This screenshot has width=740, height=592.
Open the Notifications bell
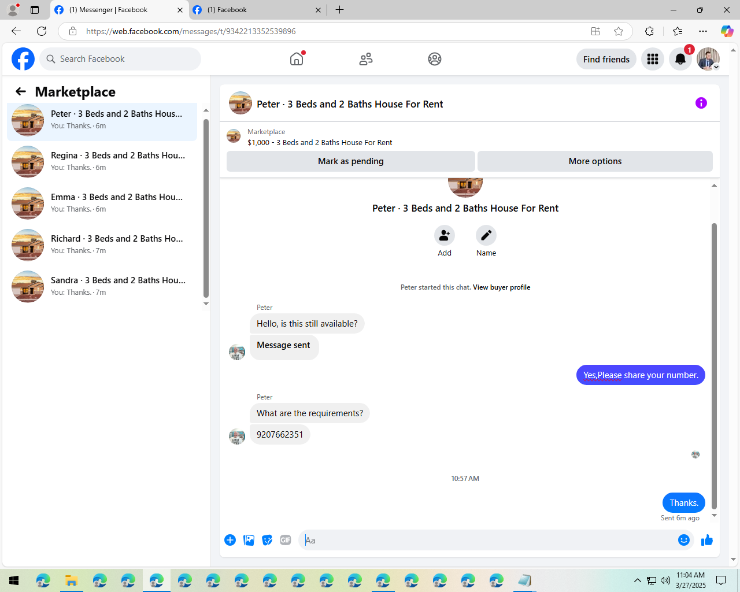click(x=680, y=59)
